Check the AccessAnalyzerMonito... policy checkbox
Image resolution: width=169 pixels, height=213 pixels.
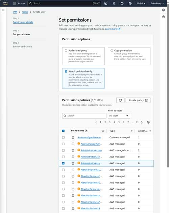click(x=63, y=137)
